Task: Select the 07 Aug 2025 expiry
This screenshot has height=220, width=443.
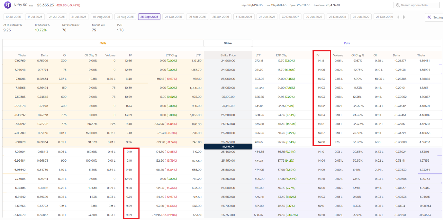Action: point(101,17)
